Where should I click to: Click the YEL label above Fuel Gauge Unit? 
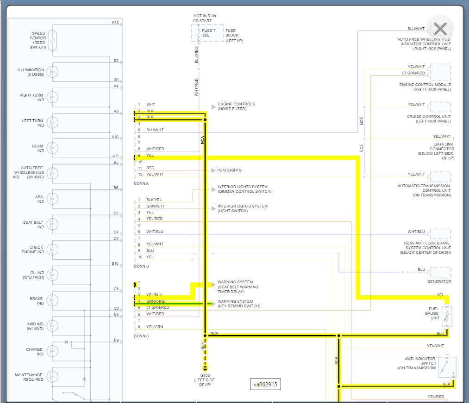coord(440,295)
